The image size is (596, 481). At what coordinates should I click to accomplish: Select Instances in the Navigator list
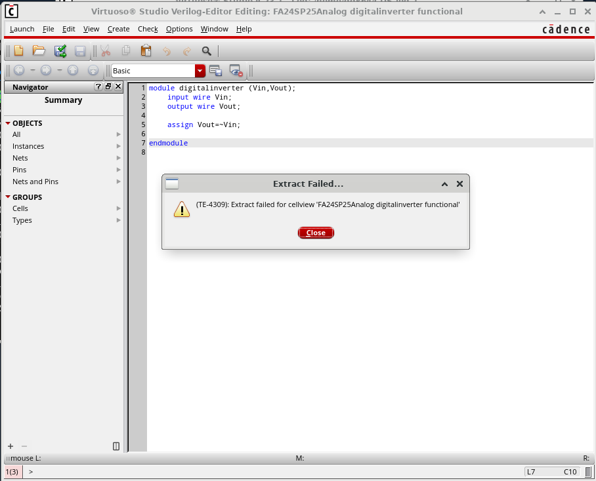[28, 146]
